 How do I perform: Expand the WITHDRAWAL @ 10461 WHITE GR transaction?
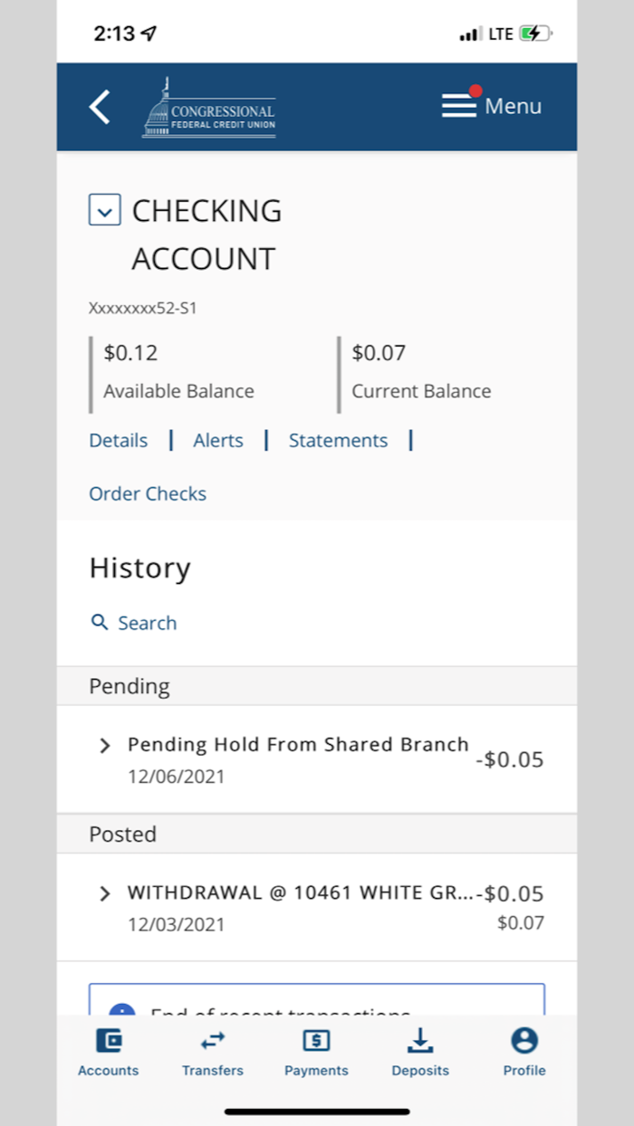click(105, 894)
